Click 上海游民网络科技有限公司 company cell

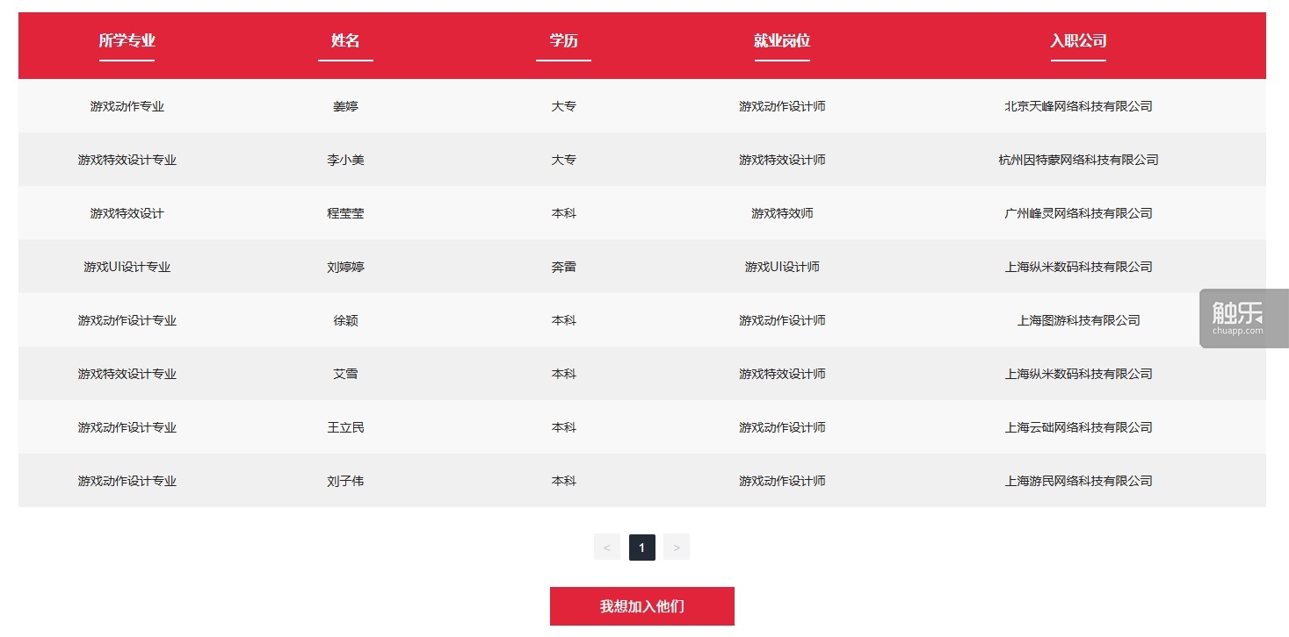[x=1078, y=481]
